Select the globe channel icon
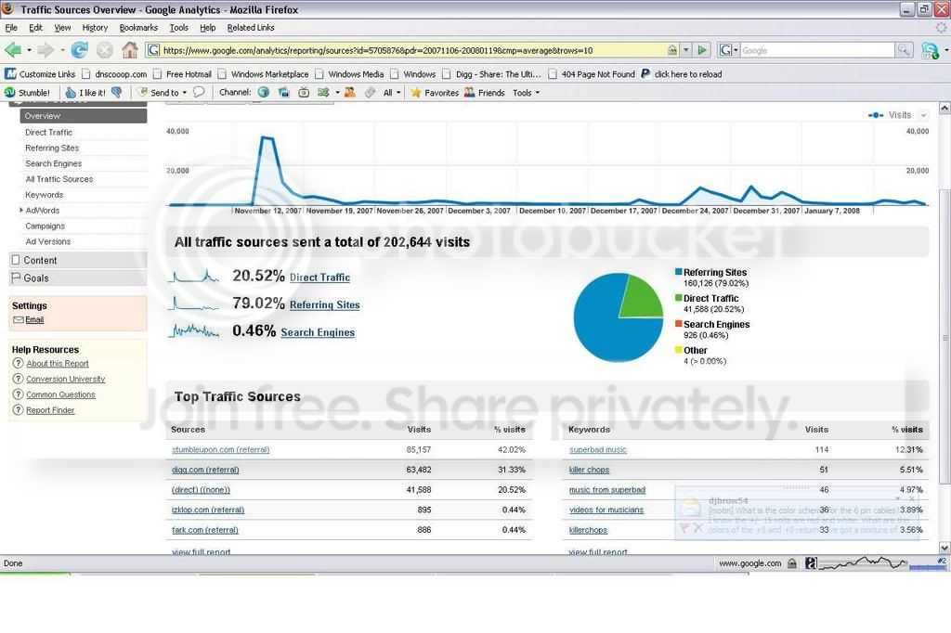951x633 pixels. (x=263, y=92)
